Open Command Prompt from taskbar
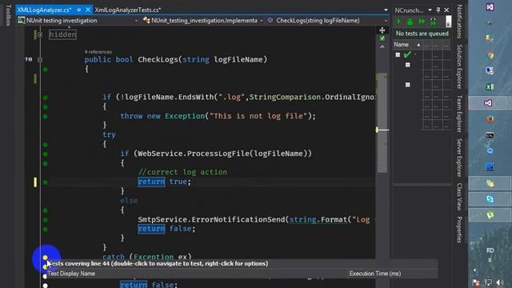Screen dimensions: 512x288 (x=490, y=135)
